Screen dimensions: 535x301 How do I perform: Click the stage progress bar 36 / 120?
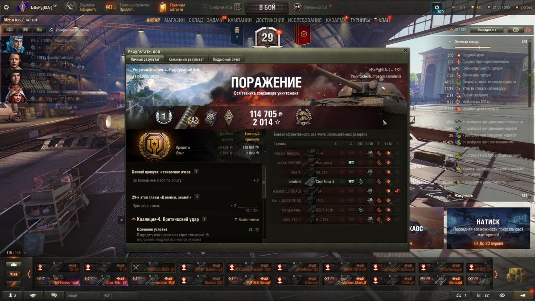pos(248,207)
